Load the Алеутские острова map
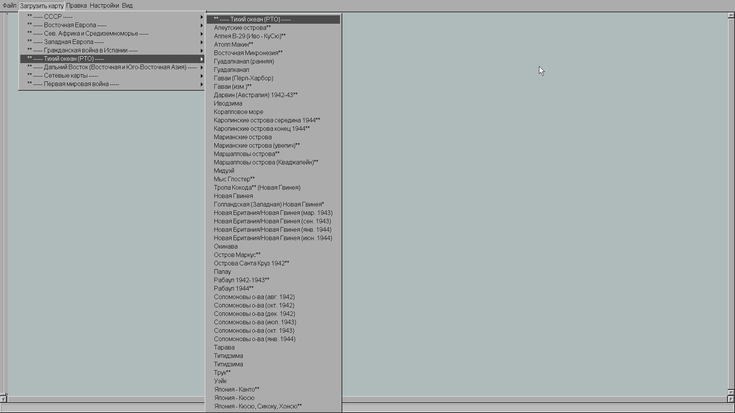Viewport: 735px width, 413px height. tap(273, 28)
